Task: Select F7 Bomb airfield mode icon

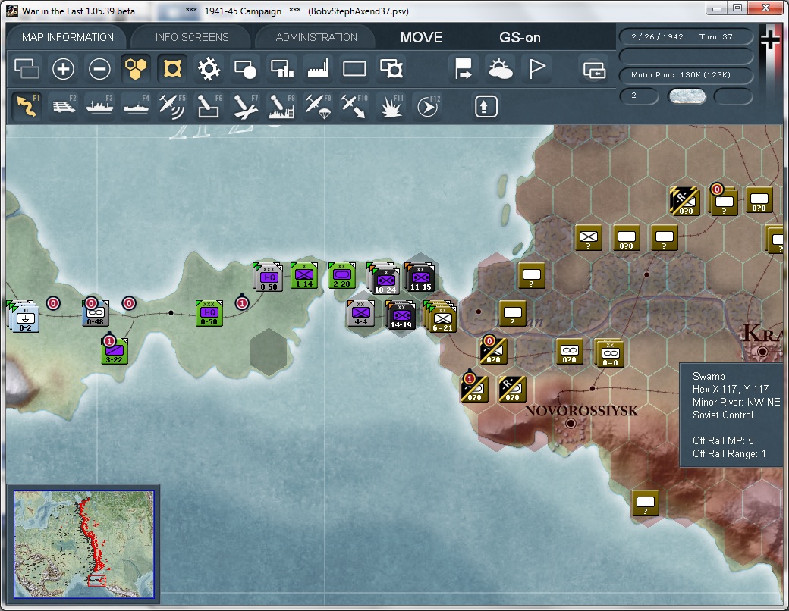Action: [246, 106]
